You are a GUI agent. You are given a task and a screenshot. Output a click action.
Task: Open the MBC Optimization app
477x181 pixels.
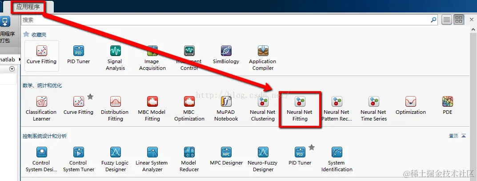click(189, 109)
